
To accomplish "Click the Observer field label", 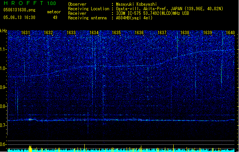I will (x=77, y=4).
